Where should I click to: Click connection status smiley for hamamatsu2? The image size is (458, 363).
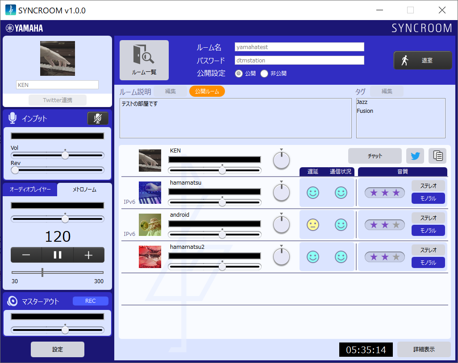click(341, 257)
